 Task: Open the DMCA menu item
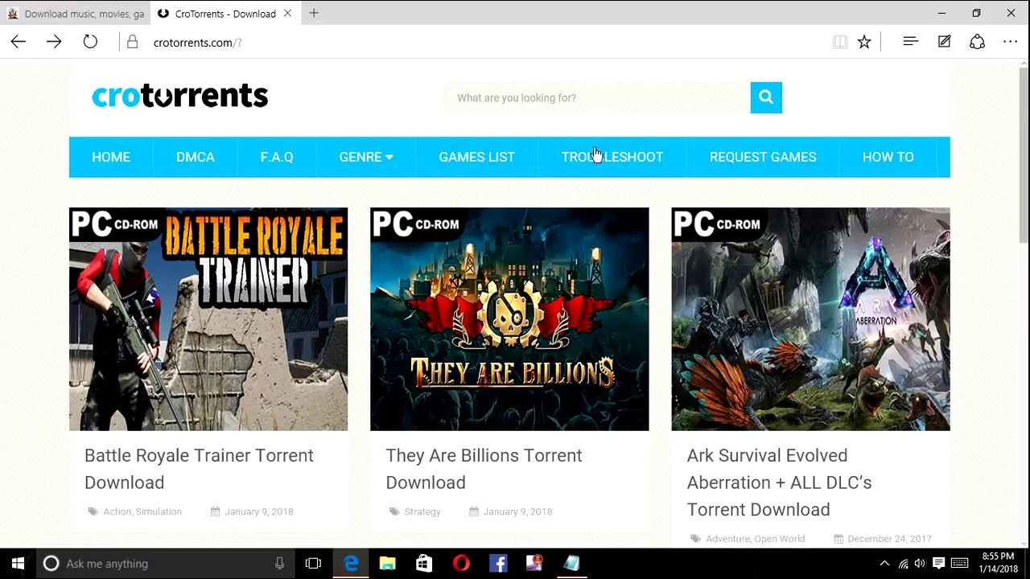pyautogui.click(x=196, y=157)
